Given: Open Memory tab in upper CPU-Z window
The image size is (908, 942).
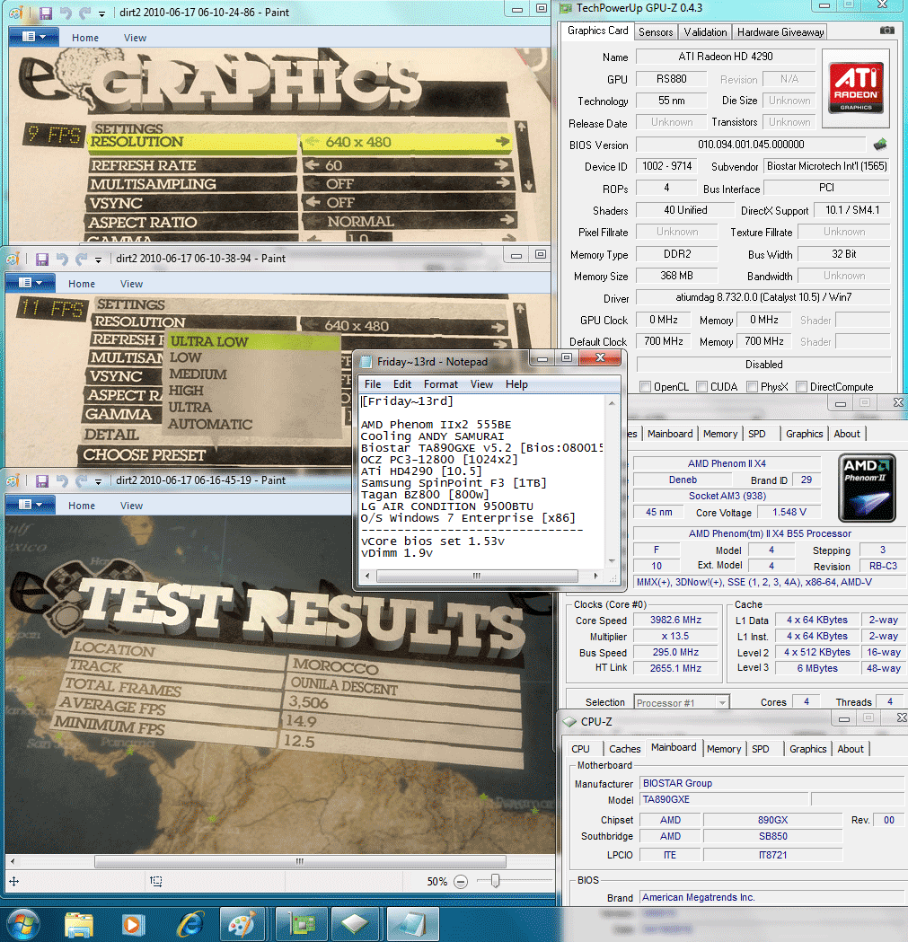Looking at the screenshot, I should (720, 434).
